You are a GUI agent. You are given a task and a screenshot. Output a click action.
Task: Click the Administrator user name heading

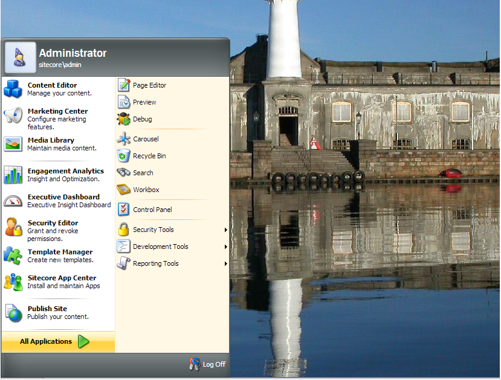pos(73,53)
